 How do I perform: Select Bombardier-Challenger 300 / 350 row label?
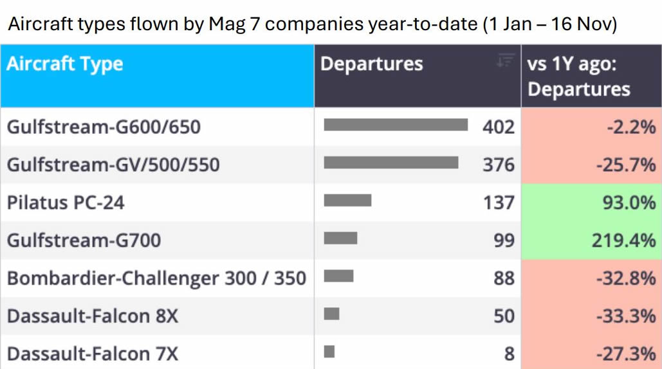(x=156, y=278)
